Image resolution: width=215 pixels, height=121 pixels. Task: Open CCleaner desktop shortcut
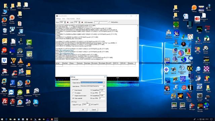click(14, 74)
